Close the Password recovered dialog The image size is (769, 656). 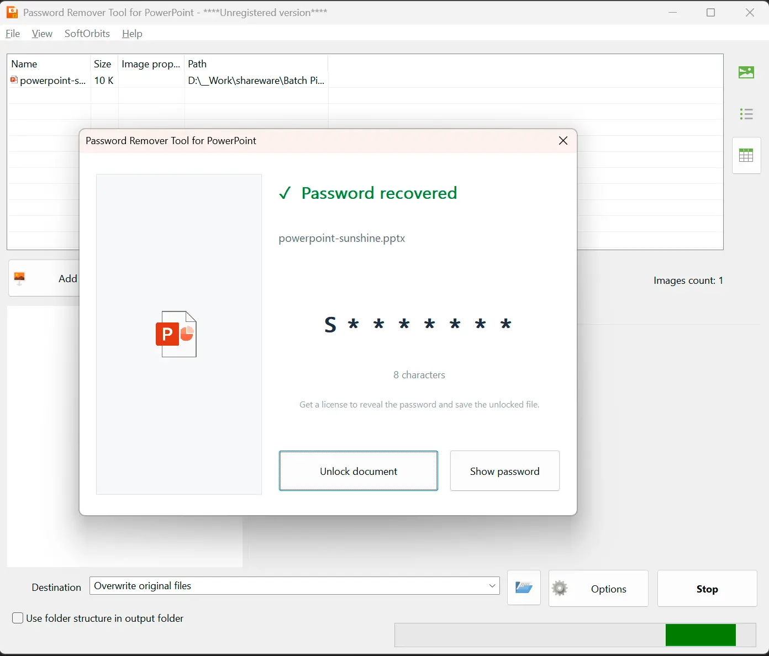coord(563,141)
